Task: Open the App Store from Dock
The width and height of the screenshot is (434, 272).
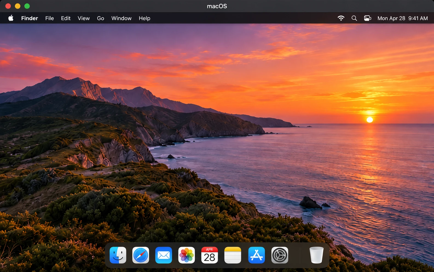Action: coord(257,255)
